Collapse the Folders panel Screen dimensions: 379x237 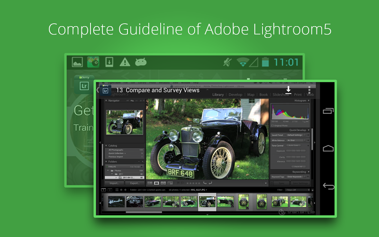106,162
